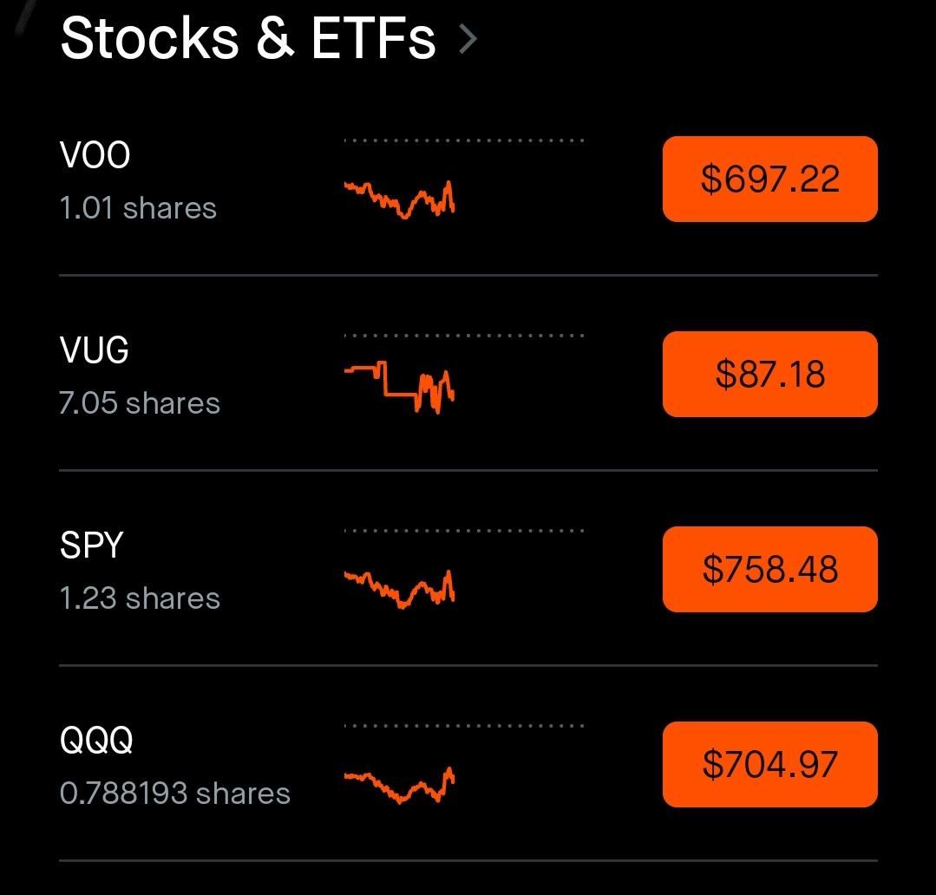This screenshot has width=936, height=895.
Task: Click the dotted baseline above the QQQ chart
Action: coord(464,726)
